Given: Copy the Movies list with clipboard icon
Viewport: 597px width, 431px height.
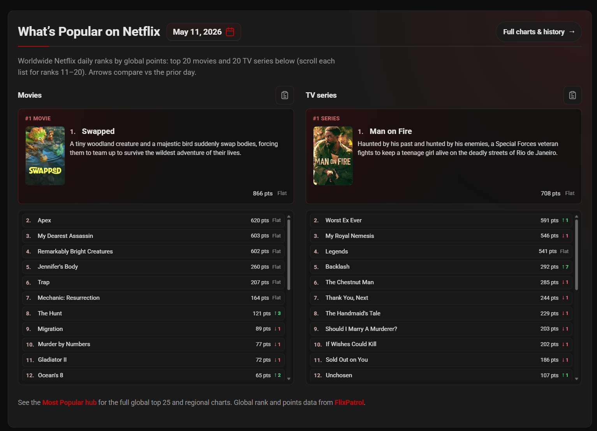Looking at the screenshot, I should (x=285, y=95).
